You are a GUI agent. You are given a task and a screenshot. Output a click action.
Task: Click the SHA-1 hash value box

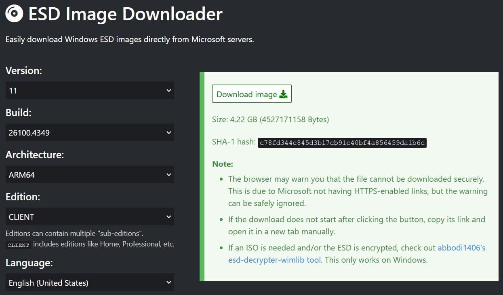coord(342,142)
